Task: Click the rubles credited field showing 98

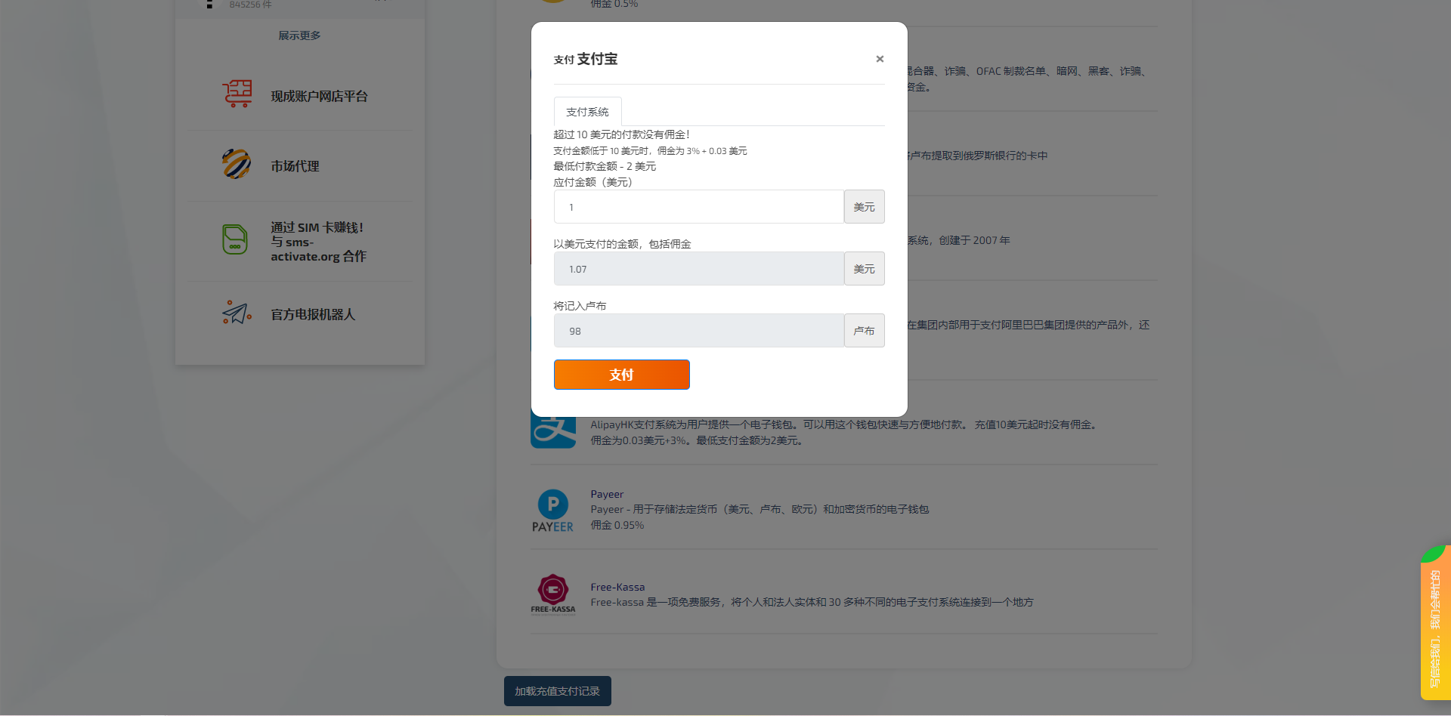Action: point(698,331)
